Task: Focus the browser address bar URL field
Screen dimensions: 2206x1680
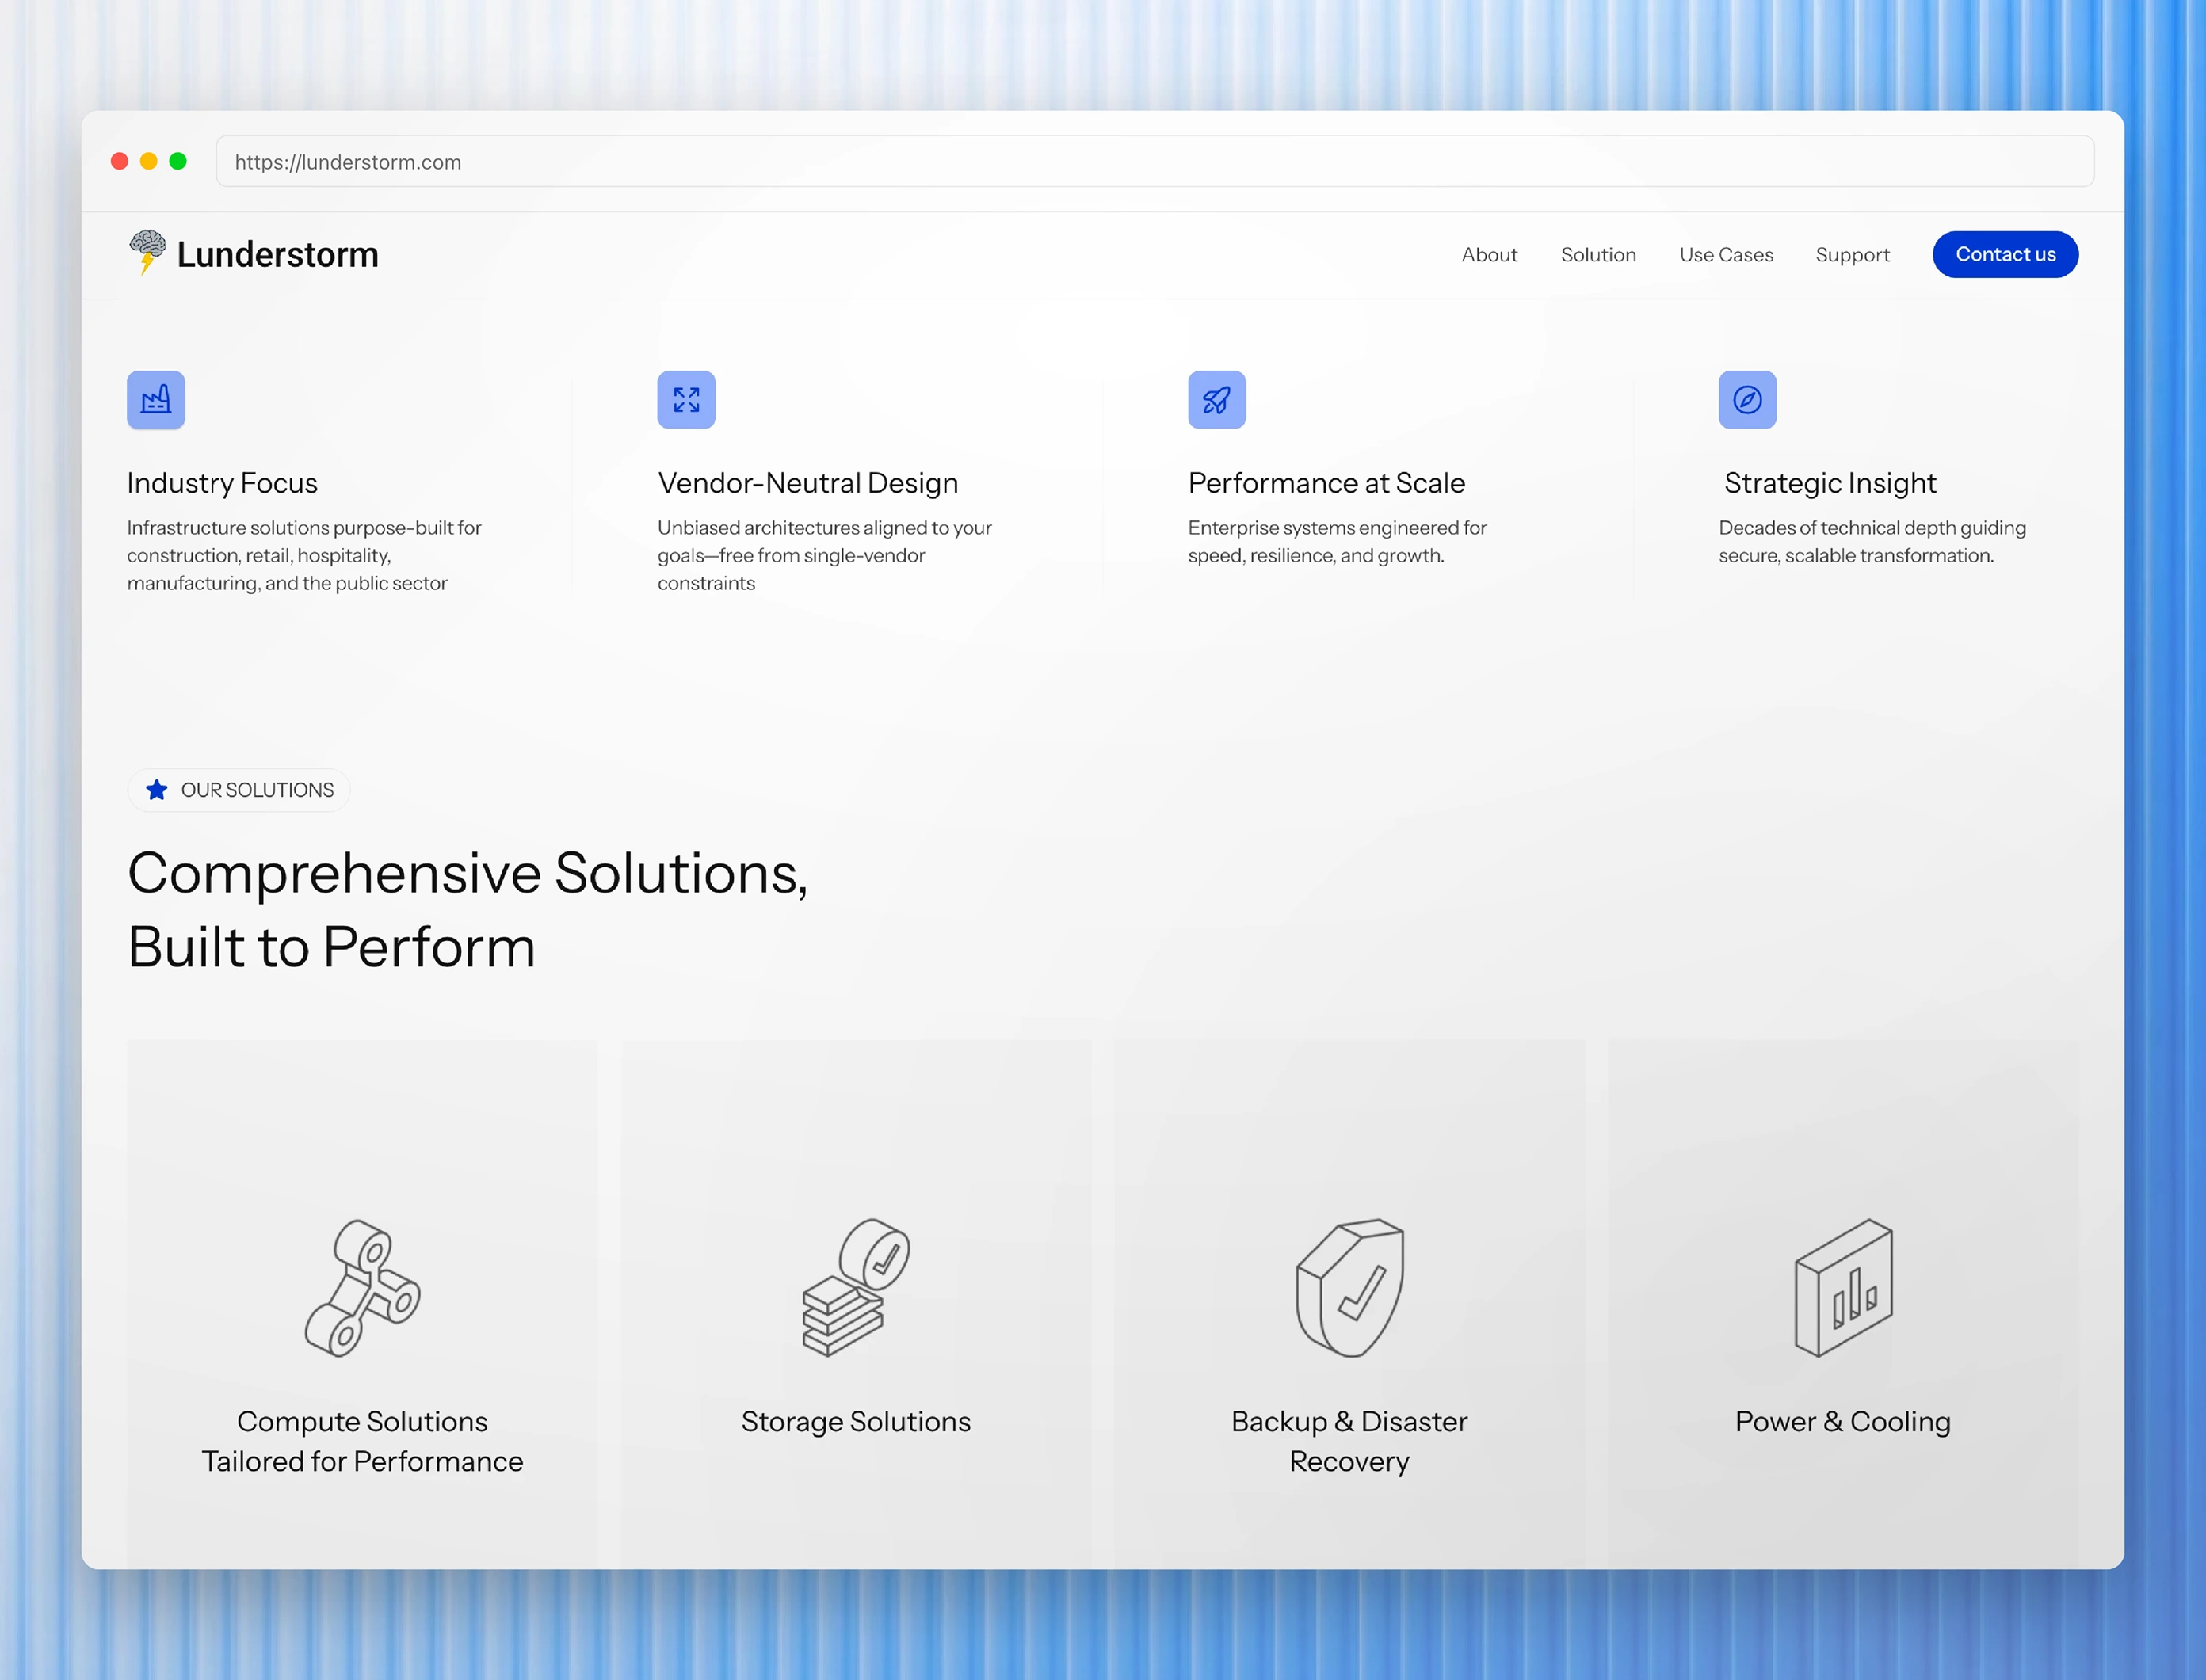Action: pos(1155,162)
